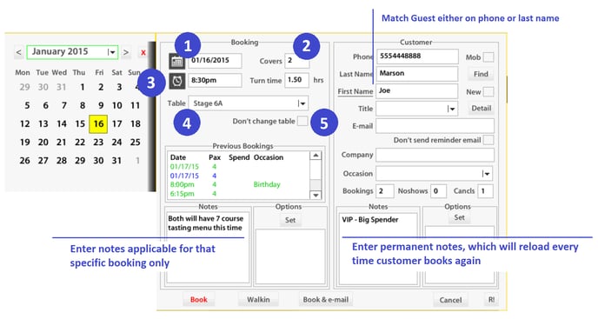Click the First Name underlined label

click(355, 91)
